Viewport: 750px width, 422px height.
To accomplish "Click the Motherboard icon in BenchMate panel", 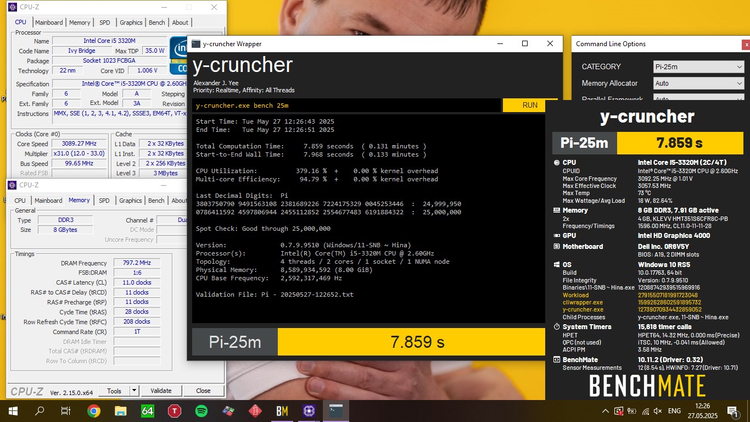I will 557,247.
